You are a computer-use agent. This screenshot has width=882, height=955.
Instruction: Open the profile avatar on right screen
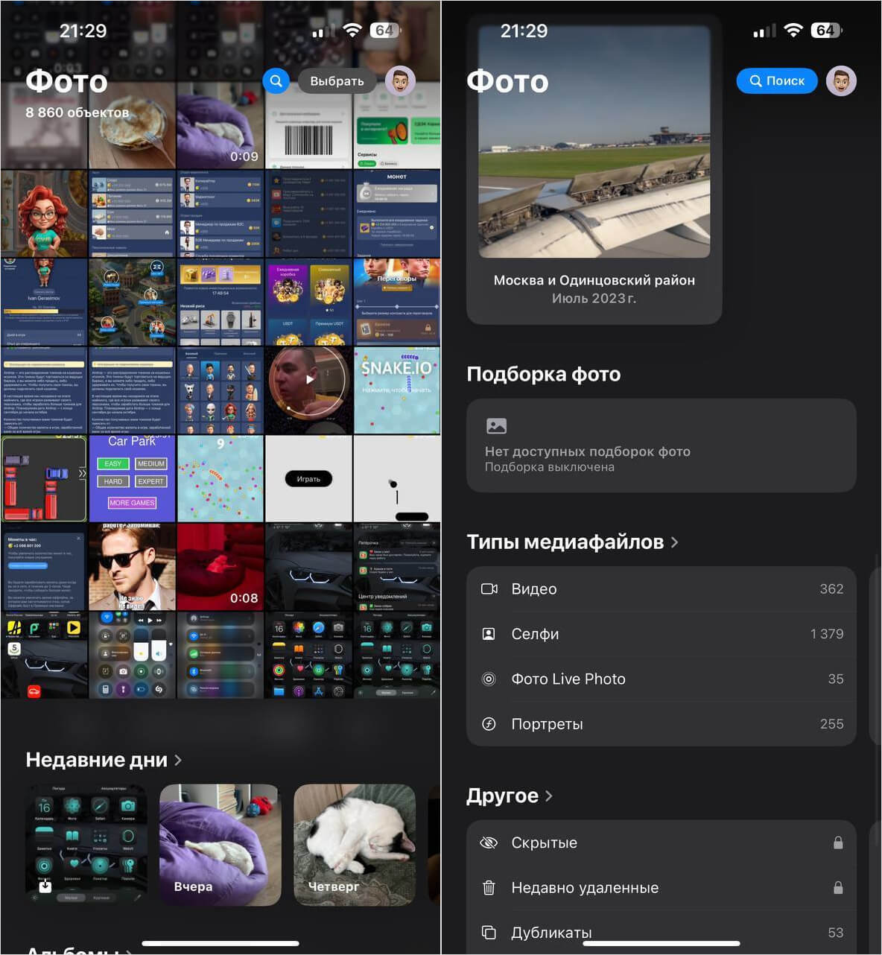click(x=841, y=80)
